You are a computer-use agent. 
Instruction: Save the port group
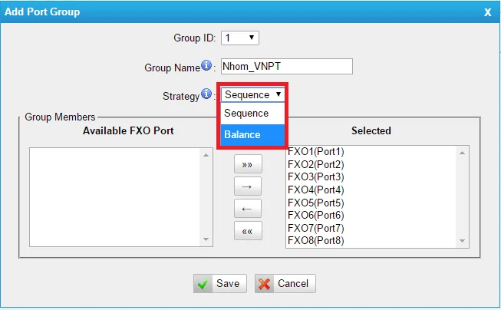(220, 283)
